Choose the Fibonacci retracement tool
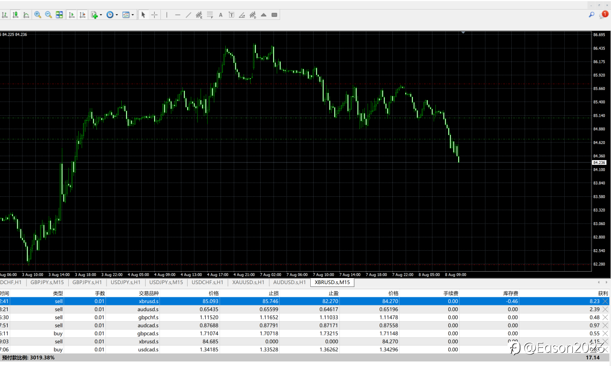Image resolution: width=611 pixels, height=366 pixels. [x=210, y=15]
